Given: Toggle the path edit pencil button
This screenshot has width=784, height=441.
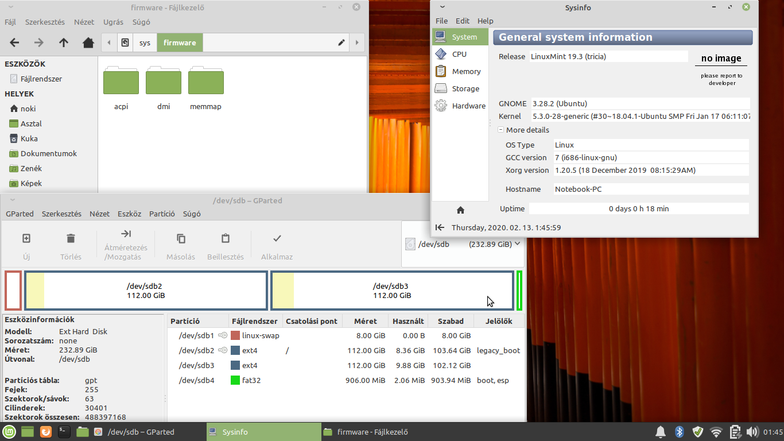Looking at the screenshot, I should [341, 42].
